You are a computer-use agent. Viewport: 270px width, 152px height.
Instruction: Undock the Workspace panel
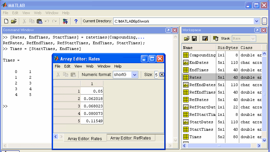click(x=257, y=30)
